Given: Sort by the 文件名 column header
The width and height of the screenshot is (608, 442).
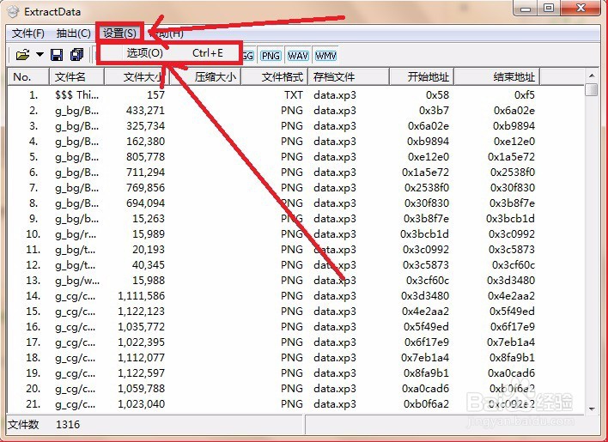Looking at the screenshot, I should (x=76, y=76).
